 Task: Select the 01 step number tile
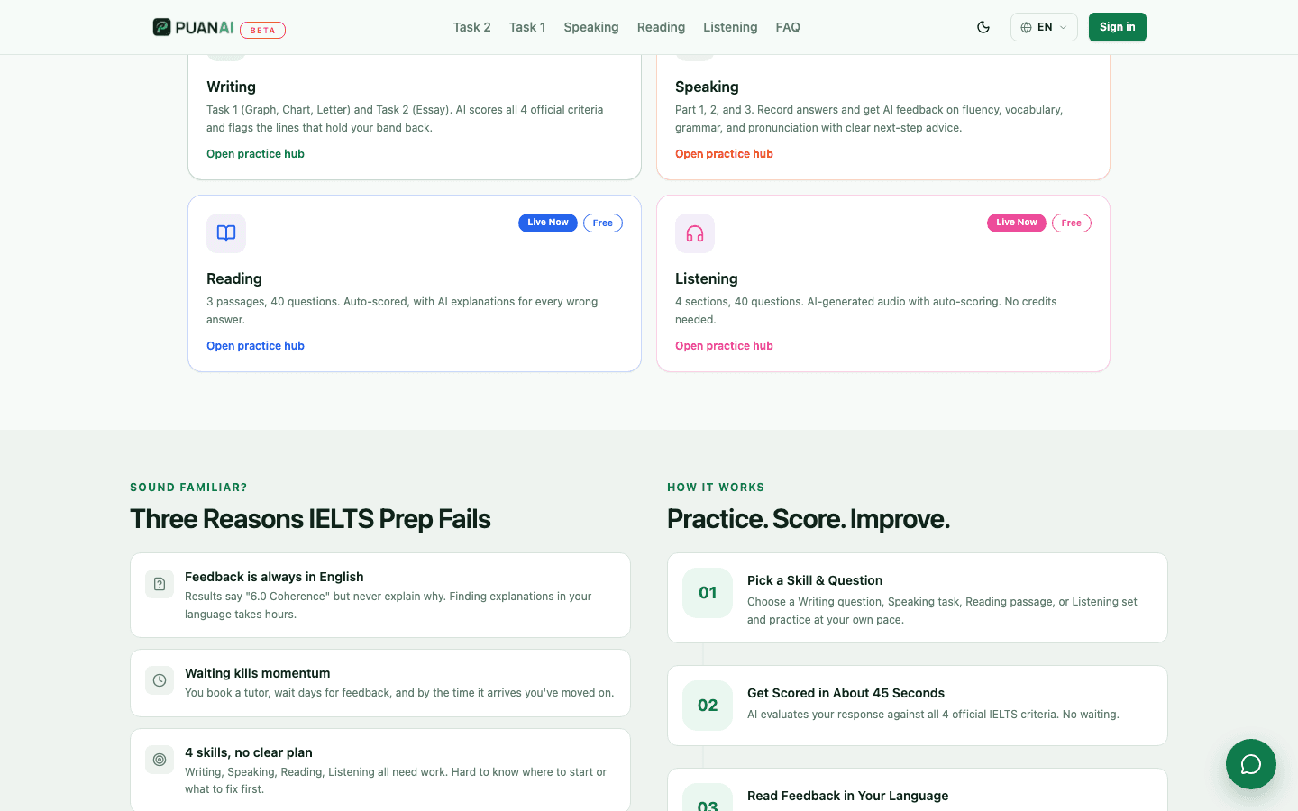coord(708,593)
